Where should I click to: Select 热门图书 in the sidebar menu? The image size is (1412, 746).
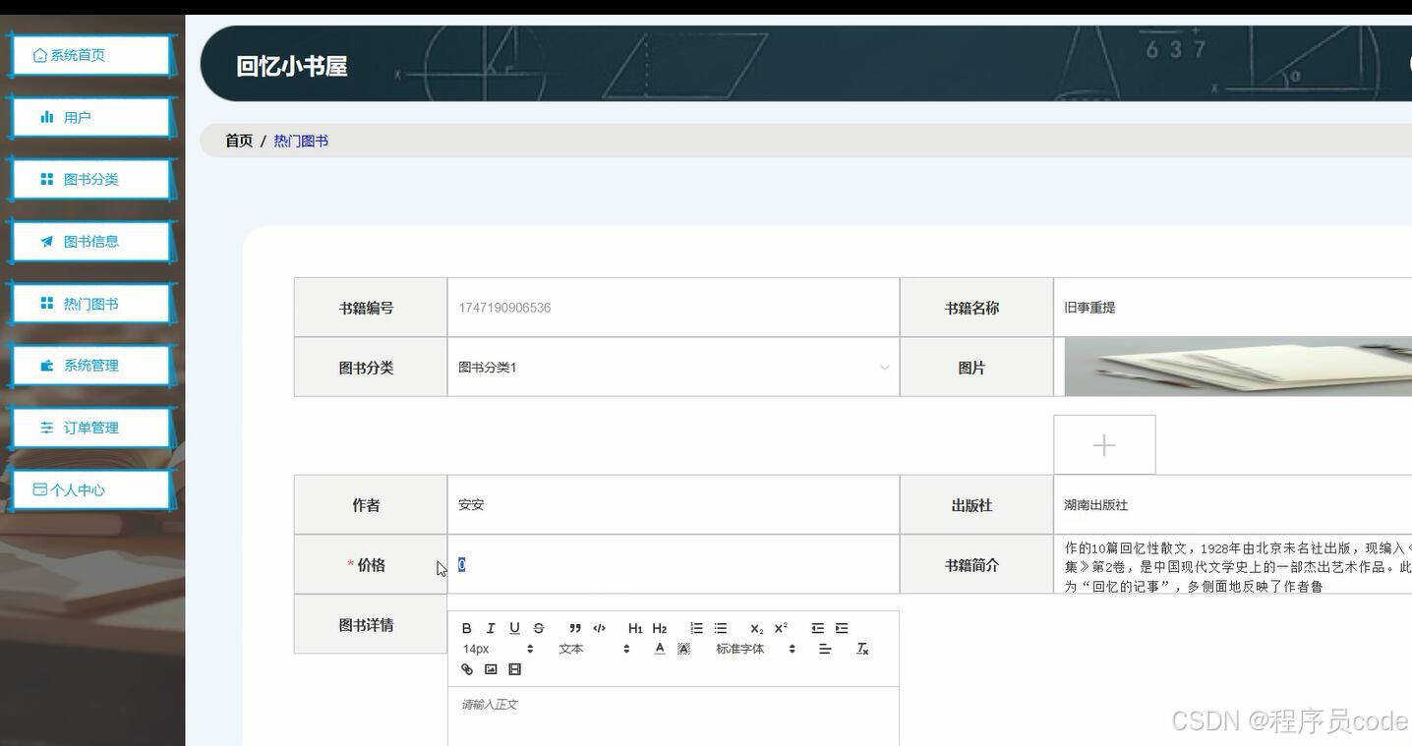tap(90, 303)
